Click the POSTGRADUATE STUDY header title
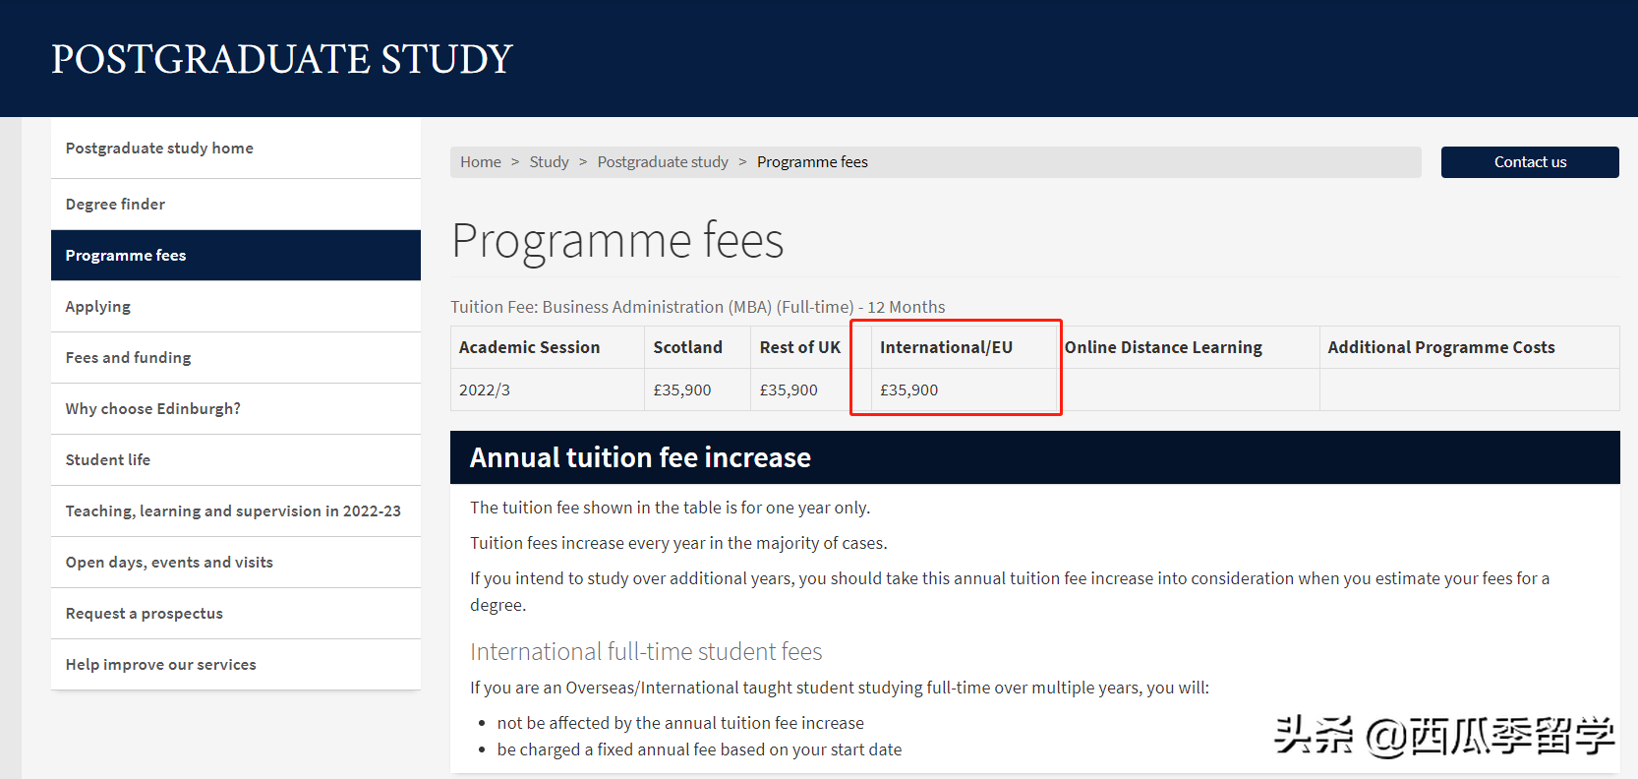The height and width of the screenshot is (779, 1638). [x=282, y=59]
